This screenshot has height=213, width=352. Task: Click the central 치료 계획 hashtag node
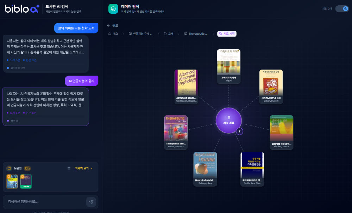tap(228, 120)
